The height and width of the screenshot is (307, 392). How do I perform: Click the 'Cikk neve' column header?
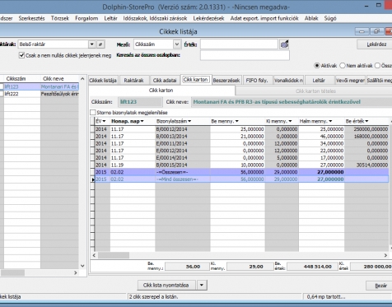pos(60,79)
